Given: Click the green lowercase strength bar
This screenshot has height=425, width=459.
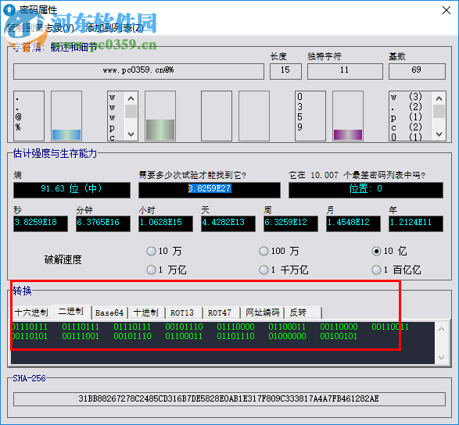Looking at the screenshot, I should point(160,130).
